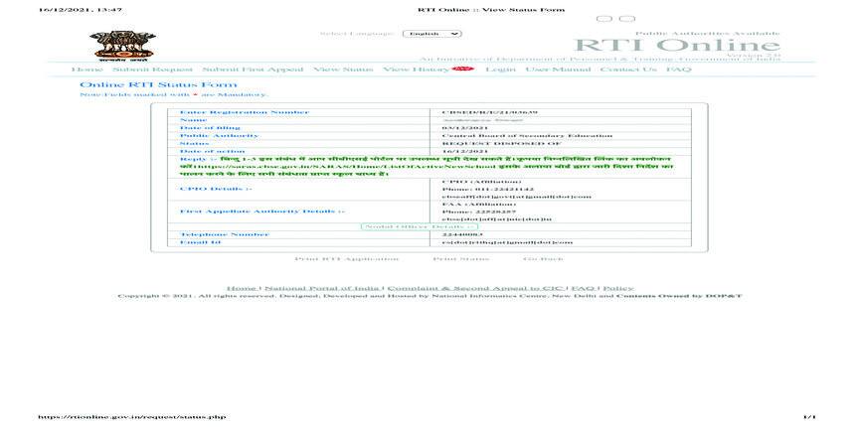
Task: Open Submit Request menu item
Action: (153, 70)
